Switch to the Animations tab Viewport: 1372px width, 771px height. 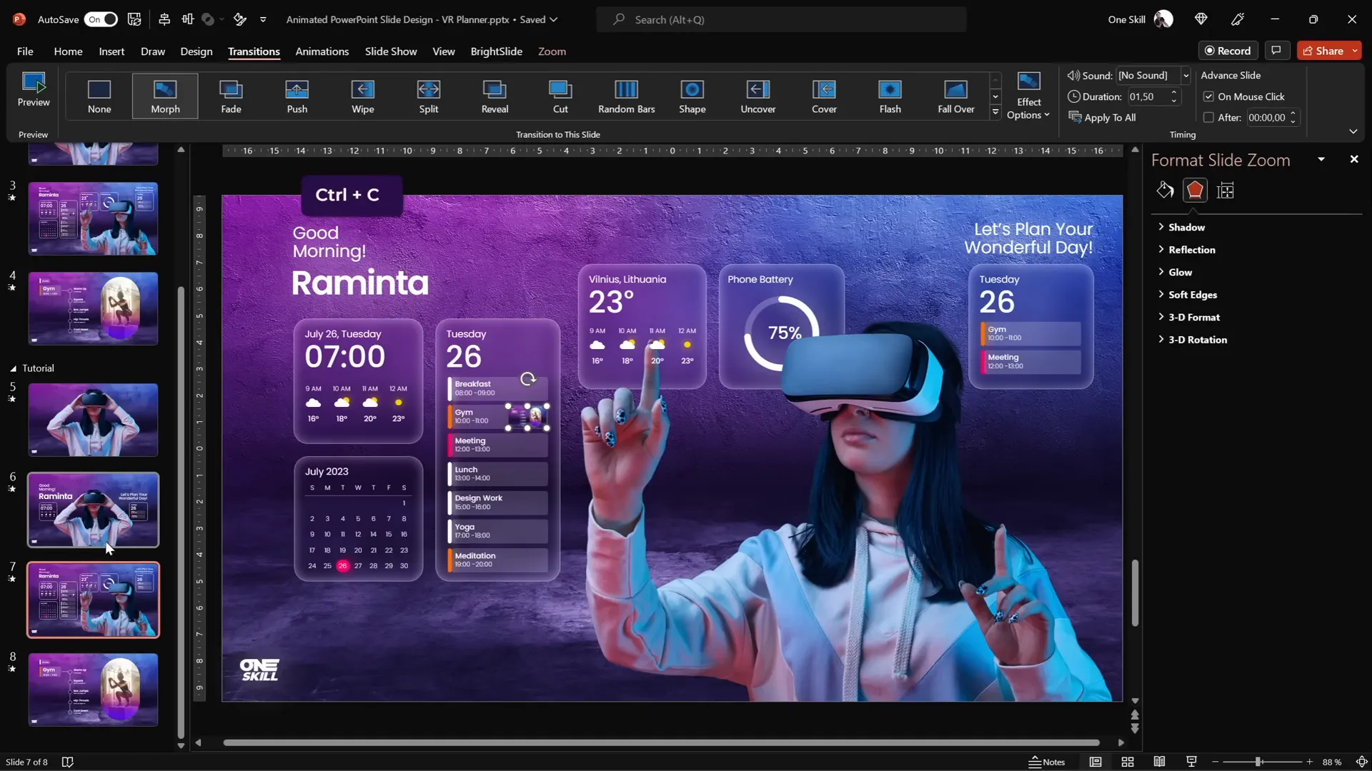[322, 51]
